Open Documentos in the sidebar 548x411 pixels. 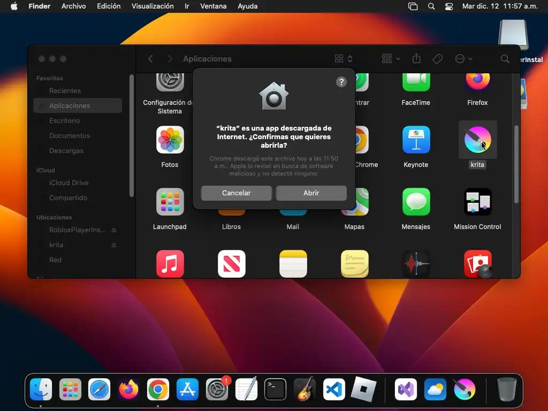coord(78,135)
